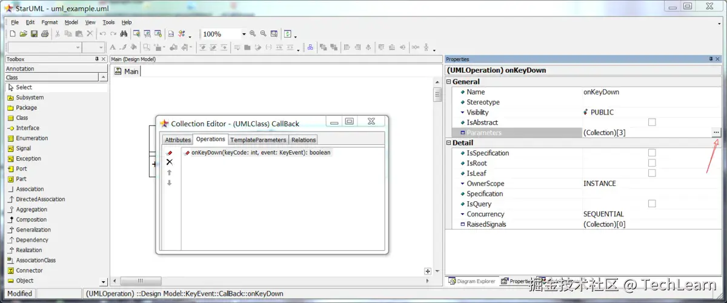Open the font name combo box
The image size is (727, 303).
[78, 47]
